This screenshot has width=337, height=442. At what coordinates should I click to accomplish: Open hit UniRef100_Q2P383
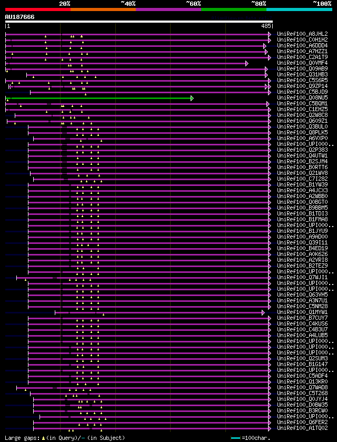tap(302, 150)
